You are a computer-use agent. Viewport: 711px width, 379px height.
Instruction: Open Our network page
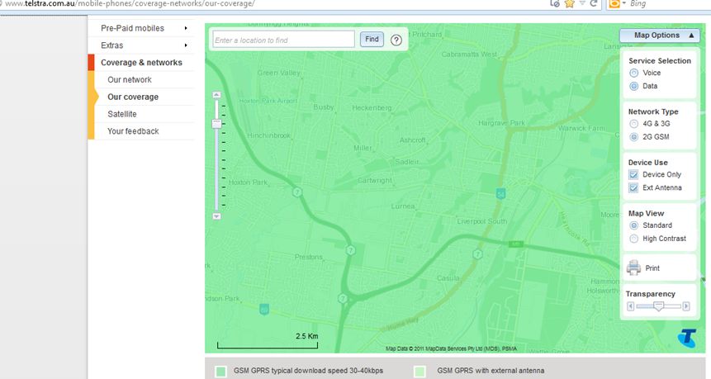(130, 80)
